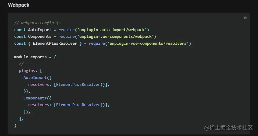The image size is (258, 136).
Task: Click ElementPlusResolver() under AutoImport block
Action: click(80, 85)
